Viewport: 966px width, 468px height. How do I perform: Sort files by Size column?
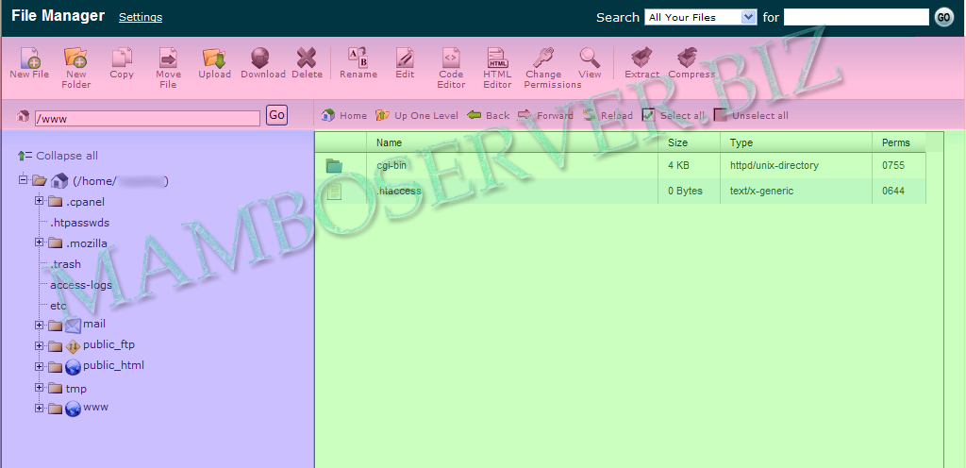pyautogui.click(x=677, y=142)
